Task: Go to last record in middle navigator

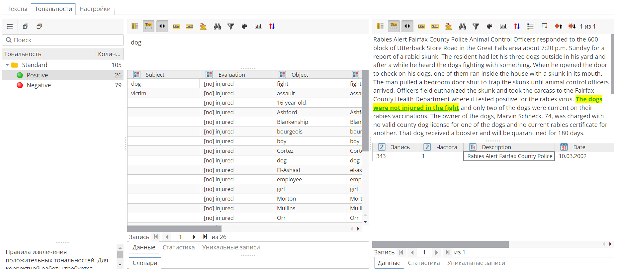Action: coord(205,237)
